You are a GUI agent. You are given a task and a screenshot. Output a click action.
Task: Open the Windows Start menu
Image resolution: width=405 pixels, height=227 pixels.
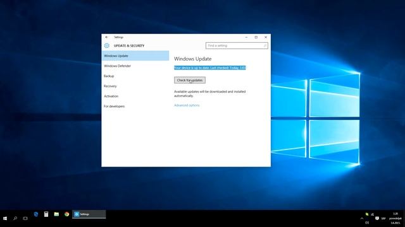click(5, 218)
